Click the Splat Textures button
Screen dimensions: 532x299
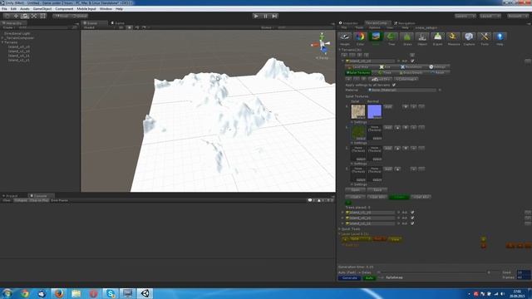tap(358, 72)
